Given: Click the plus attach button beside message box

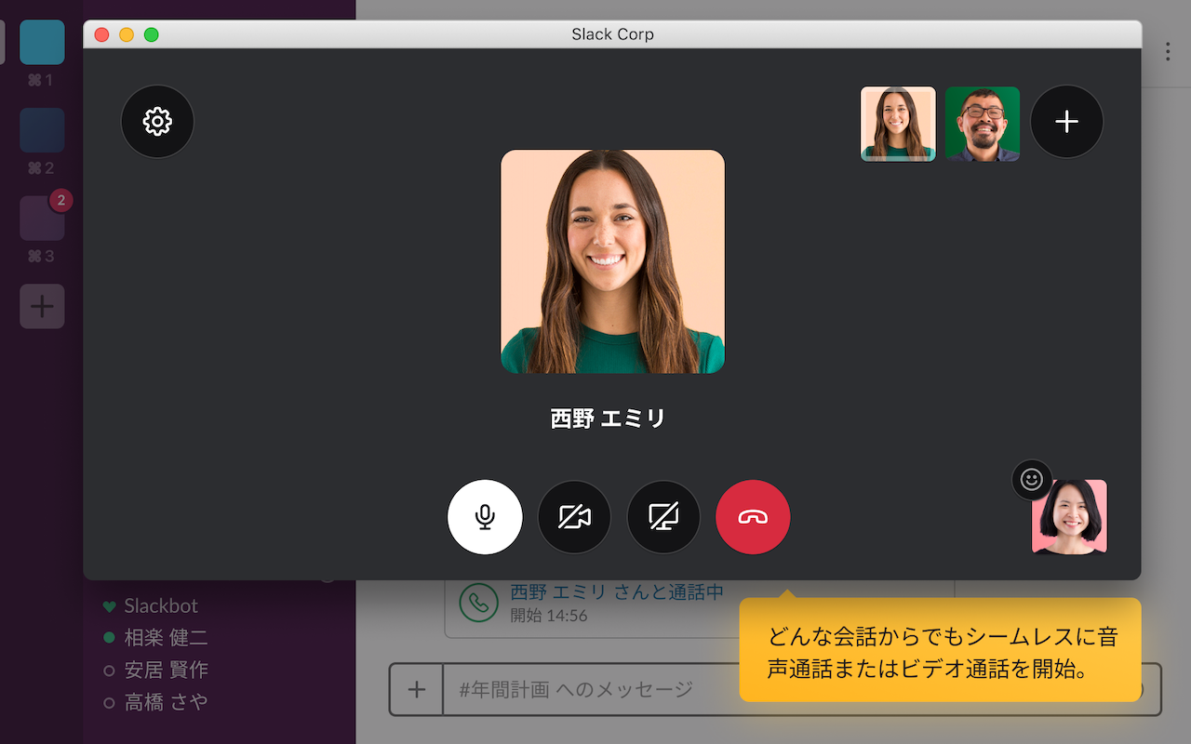Looking at the screenshot, I should [417, 689].
